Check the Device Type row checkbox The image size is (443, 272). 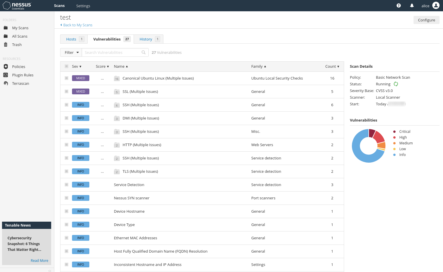[67, 225]
